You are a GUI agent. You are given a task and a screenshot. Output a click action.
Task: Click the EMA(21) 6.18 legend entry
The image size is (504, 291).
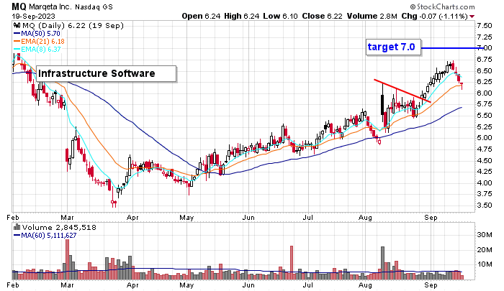tap(42, 42)
